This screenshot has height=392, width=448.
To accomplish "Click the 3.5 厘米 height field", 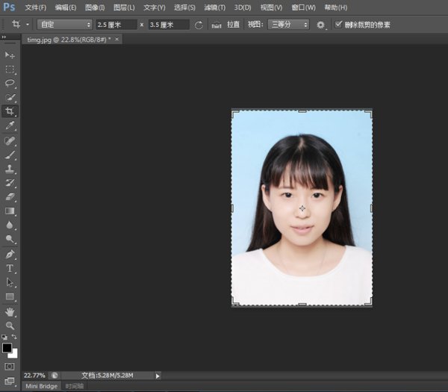I will 169,25.
